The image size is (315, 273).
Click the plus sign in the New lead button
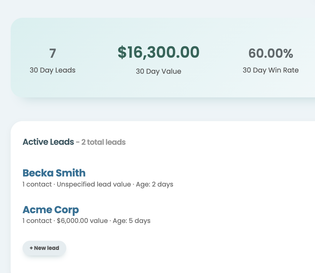(31, 248)
